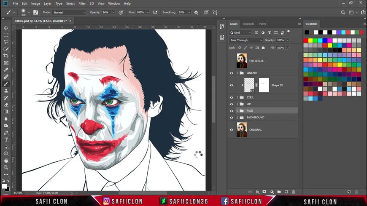Open the Window menu
Screen dimensions: 367x206
pyautogui.click(x=114, y=3)
